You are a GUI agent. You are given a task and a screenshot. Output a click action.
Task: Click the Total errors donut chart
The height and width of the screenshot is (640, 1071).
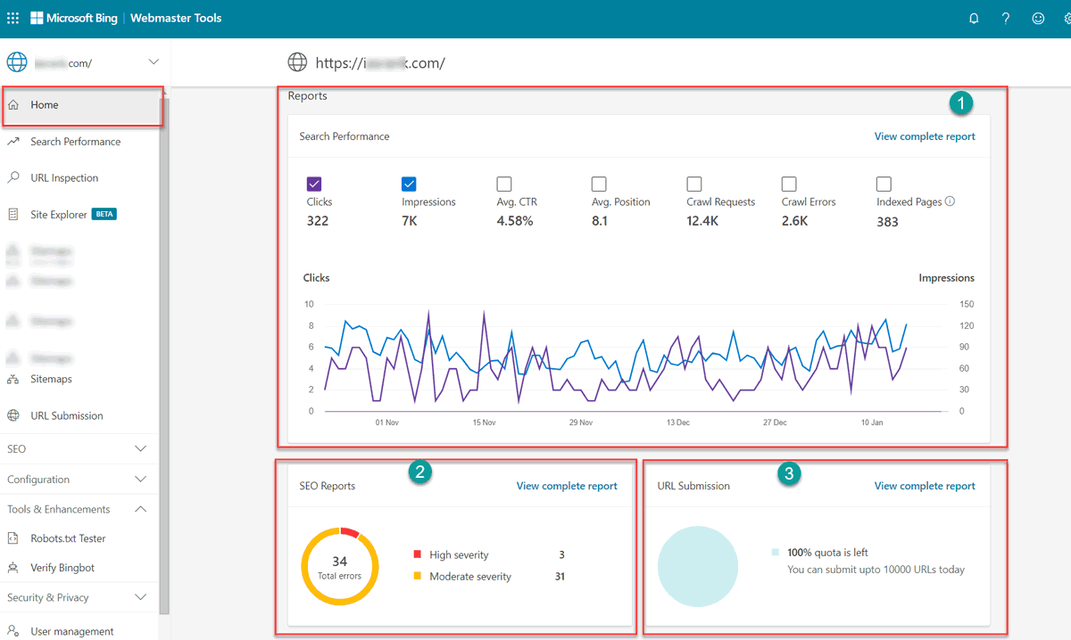[340, 565]
